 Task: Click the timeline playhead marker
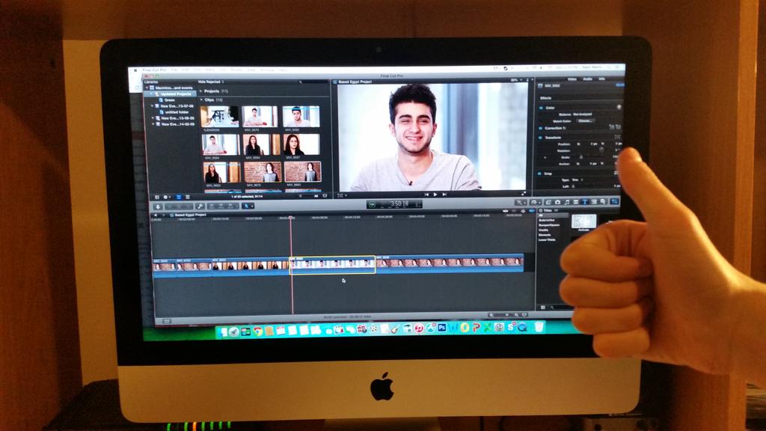point(291,218)
